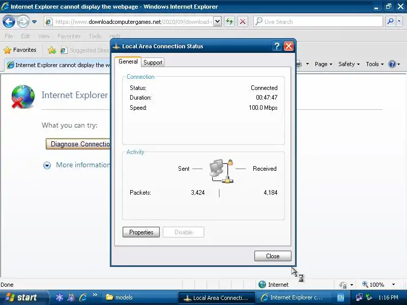Click the Connected status text
The width and height of the screenshot is (407, 305).
pos(264,88)
